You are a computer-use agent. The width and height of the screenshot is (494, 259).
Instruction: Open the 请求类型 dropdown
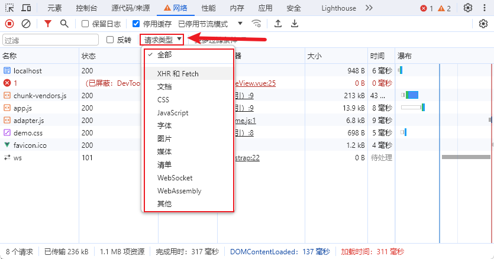(x=162, y=40)
